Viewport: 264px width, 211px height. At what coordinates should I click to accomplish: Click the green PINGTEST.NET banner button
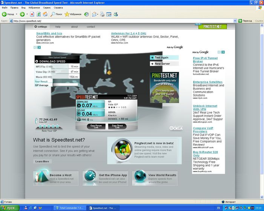coord(212,26)
